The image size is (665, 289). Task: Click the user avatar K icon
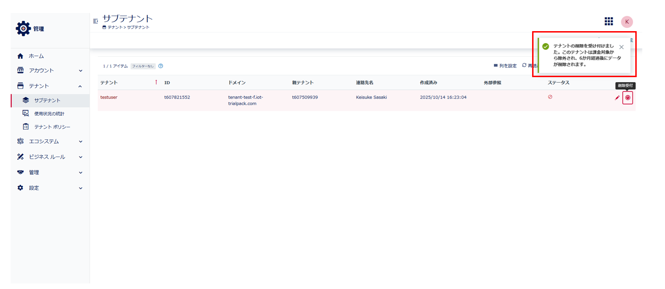[626, 22]
